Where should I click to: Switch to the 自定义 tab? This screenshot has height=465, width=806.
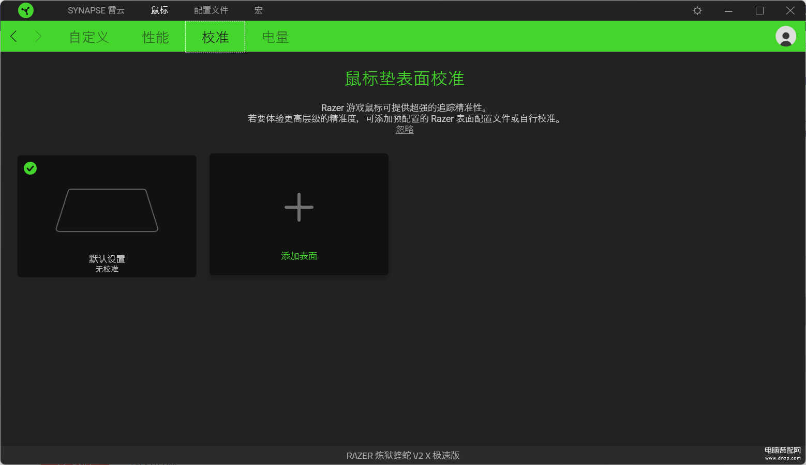89,37
